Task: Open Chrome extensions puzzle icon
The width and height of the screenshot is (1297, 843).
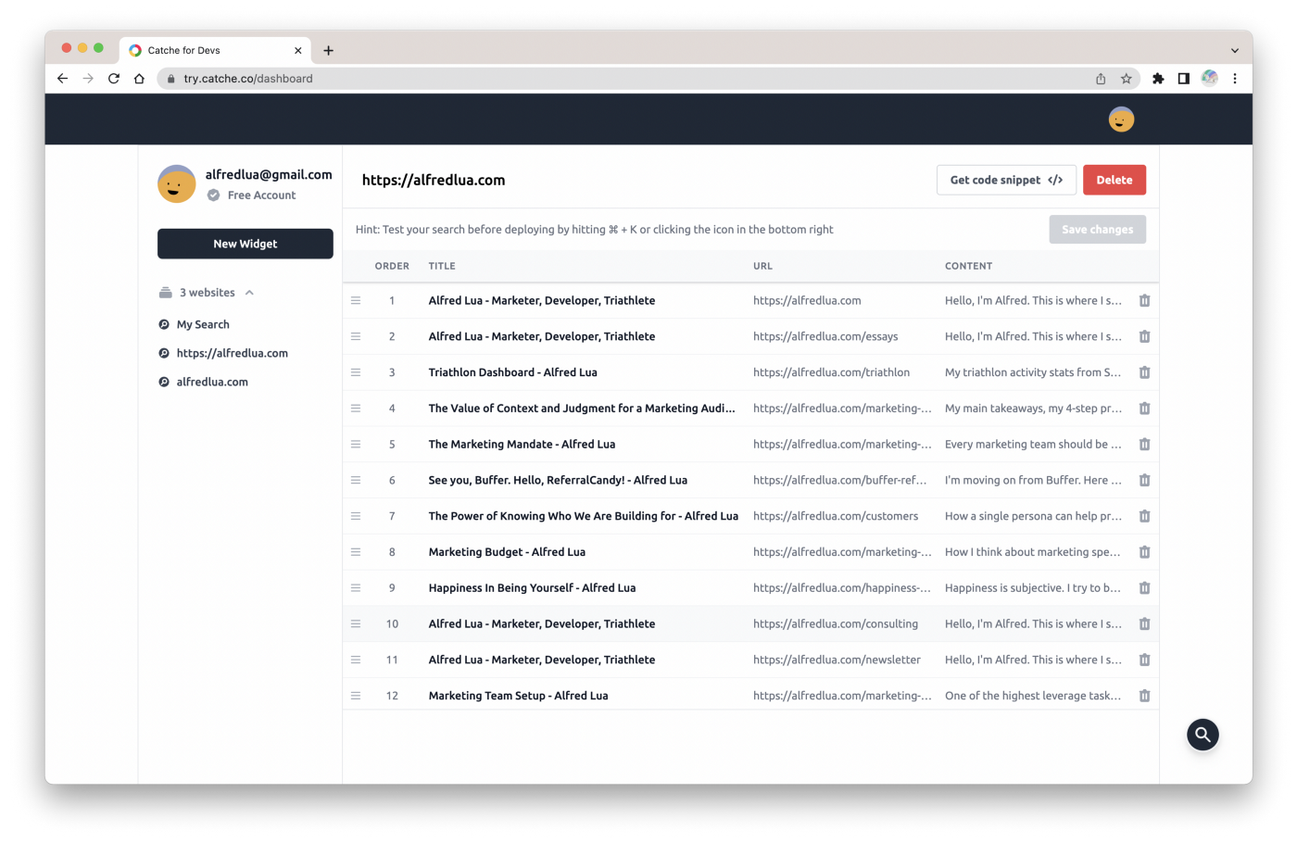Action: tap(1158, 79)
